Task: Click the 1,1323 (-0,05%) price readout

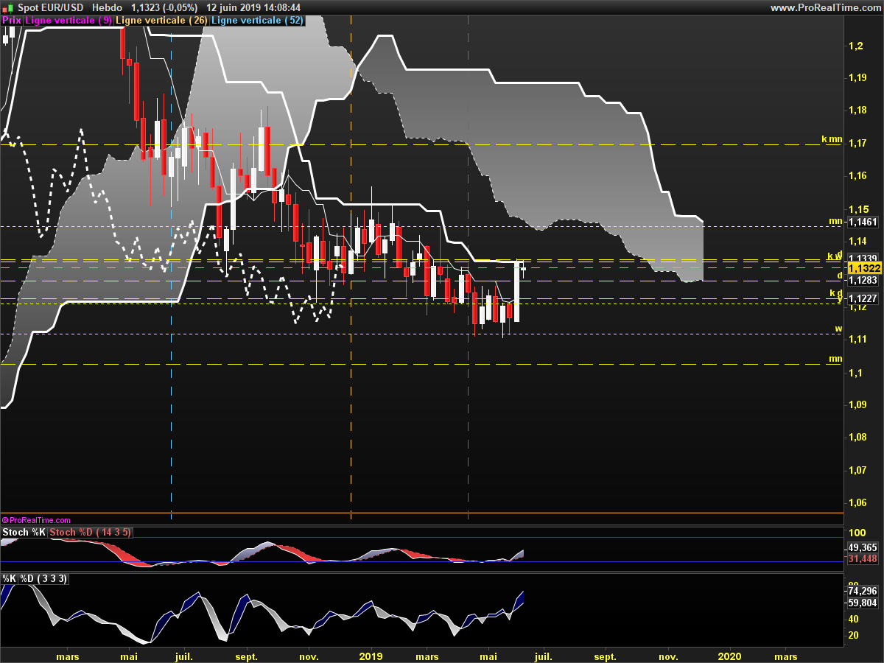Action: [x=166, y=7]
